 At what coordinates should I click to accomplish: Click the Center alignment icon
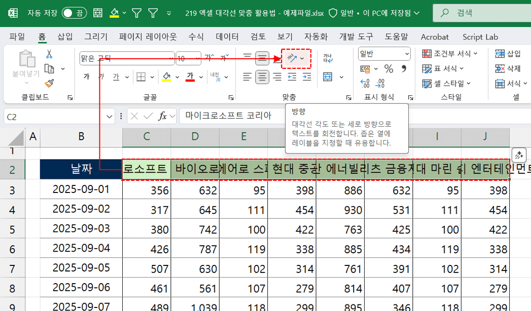[x=262, y=76]
